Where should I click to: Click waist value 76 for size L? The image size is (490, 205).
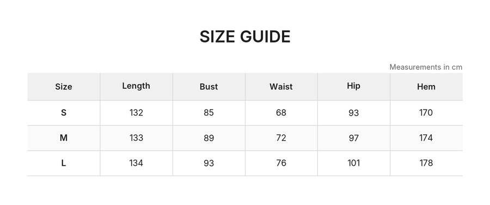pyautogui.click(x=281, y=163)
